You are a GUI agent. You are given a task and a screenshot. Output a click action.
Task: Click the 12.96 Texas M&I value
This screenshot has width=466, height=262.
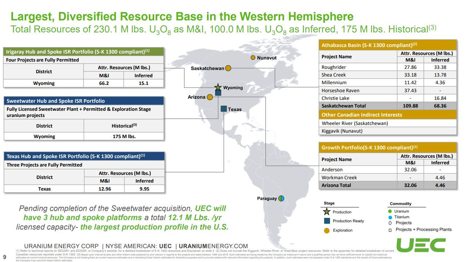(105, 189)
